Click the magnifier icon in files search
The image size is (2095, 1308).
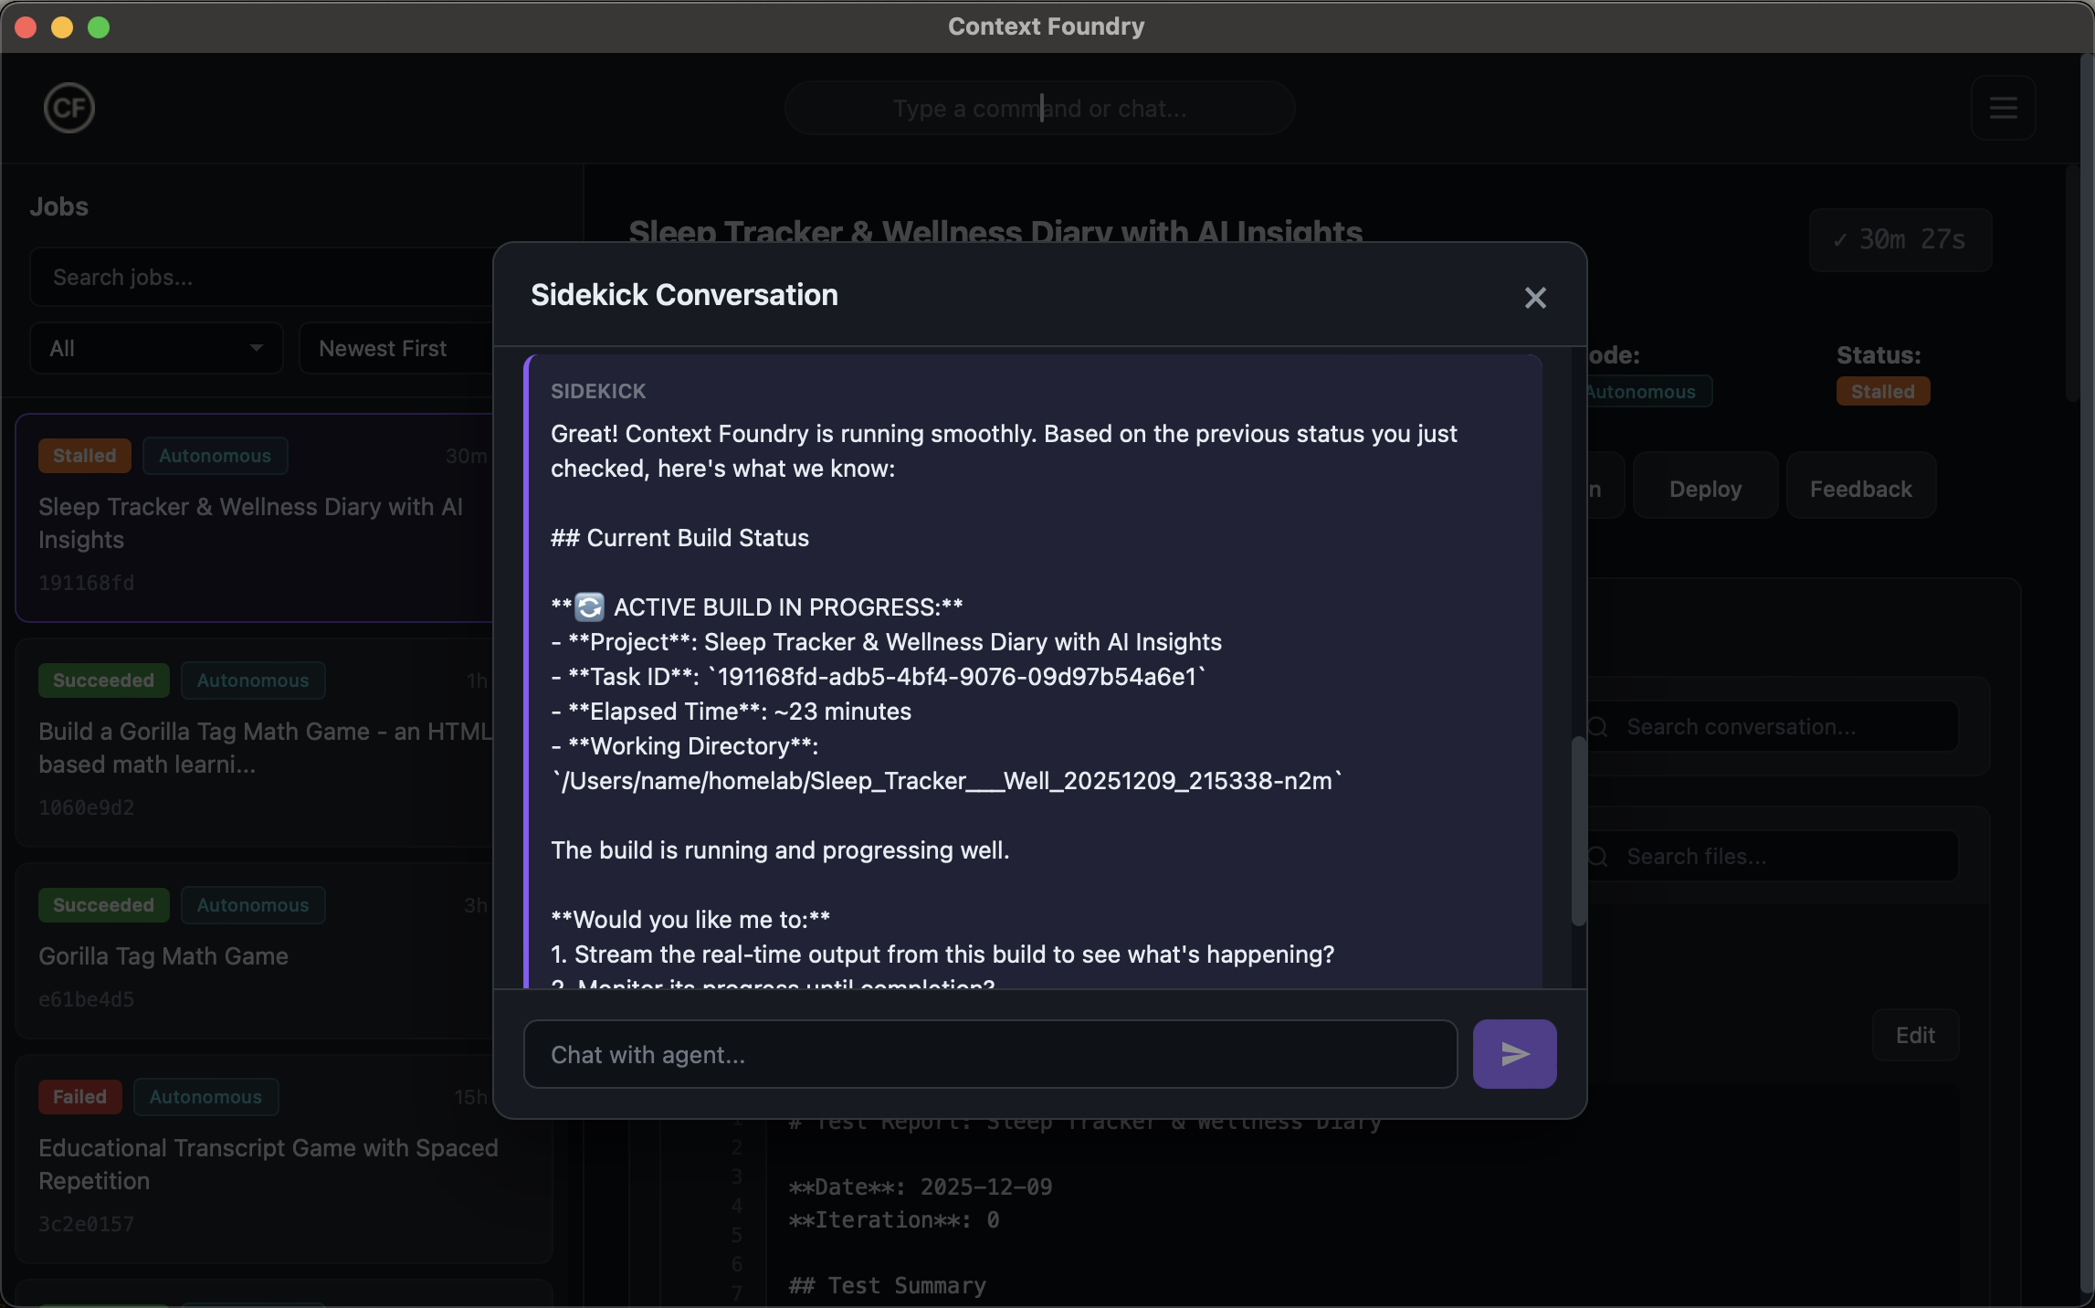coord(1596,856)
